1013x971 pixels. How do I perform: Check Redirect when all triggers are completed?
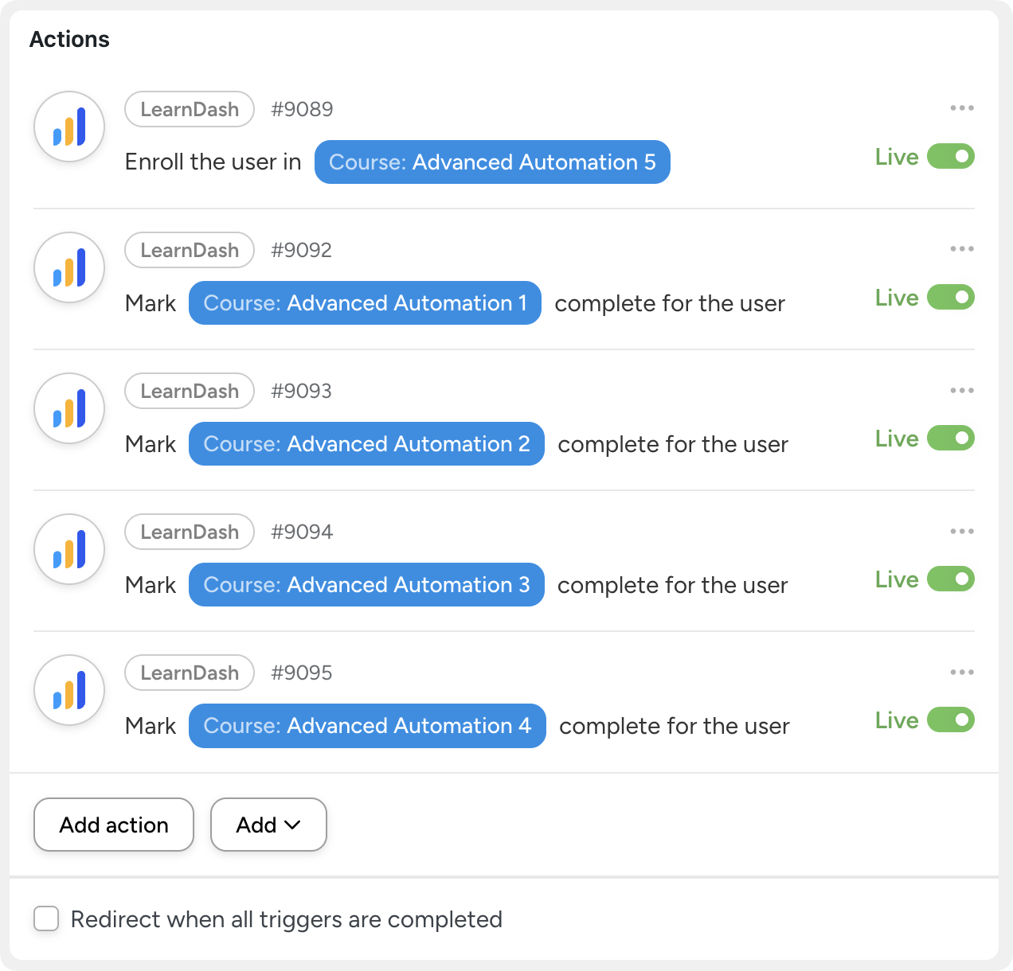[46, 918]
